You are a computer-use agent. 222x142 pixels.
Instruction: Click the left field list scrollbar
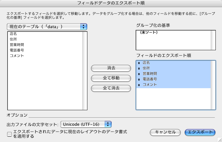point(85,71)
